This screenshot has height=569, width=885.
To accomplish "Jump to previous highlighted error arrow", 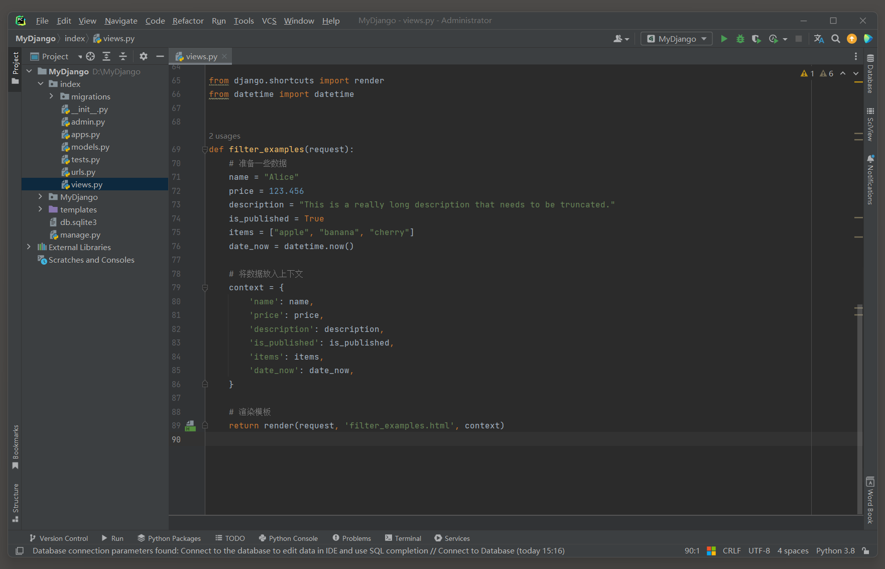I will click(x=843, y=73).
